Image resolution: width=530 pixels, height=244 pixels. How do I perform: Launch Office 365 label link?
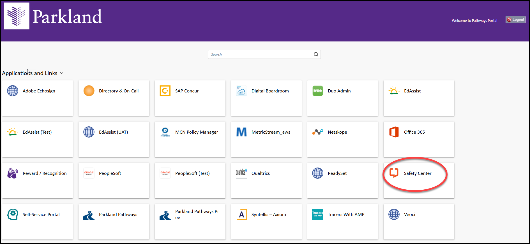(414, 132)
